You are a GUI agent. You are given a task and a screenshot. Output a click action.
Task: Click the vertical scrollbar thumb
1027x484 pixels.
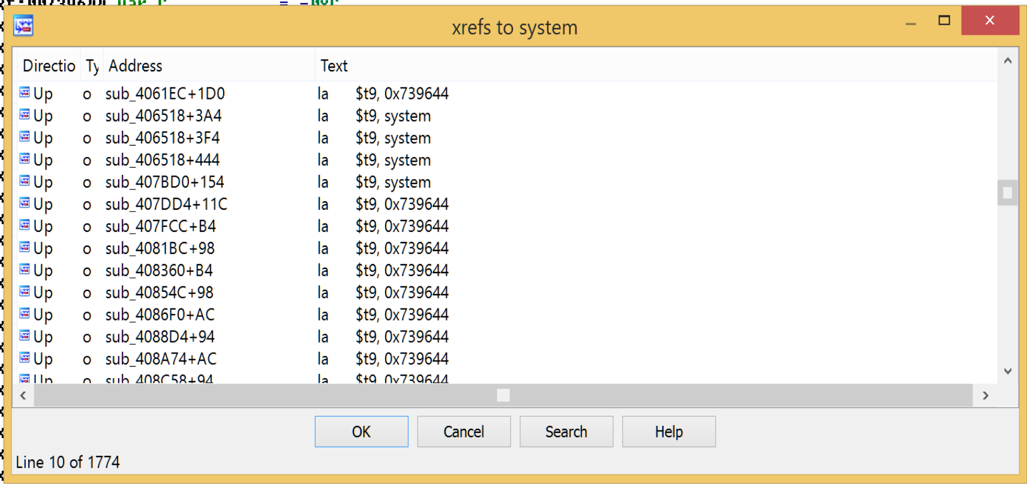(x=1008, y=193)
